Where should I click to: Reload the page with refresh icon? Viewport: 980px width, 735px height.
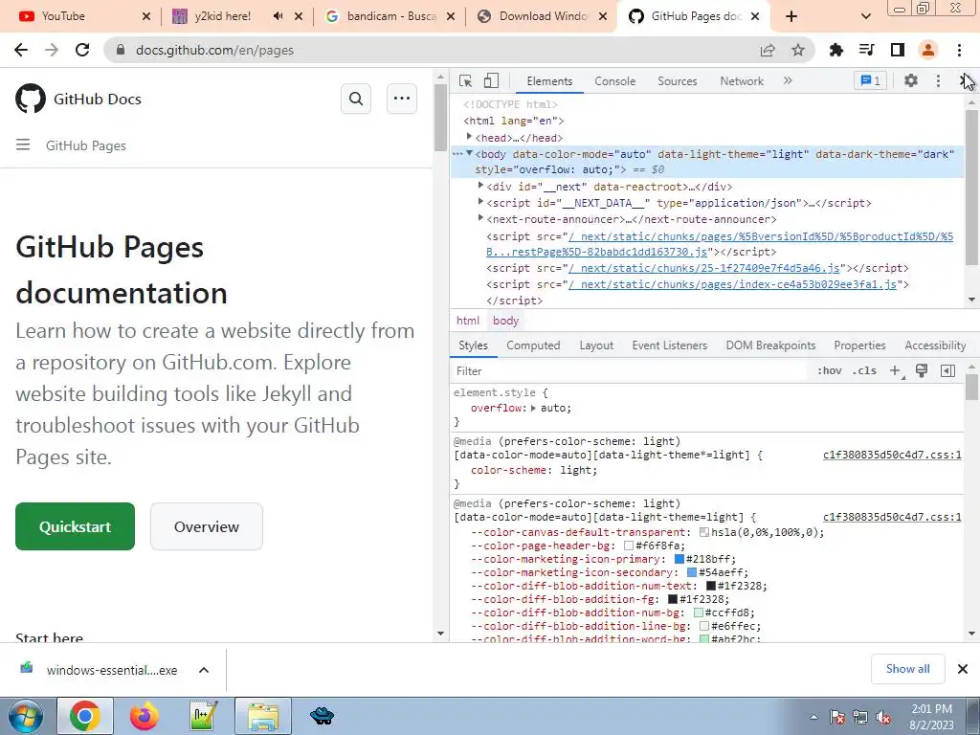(x=82, y=50)
